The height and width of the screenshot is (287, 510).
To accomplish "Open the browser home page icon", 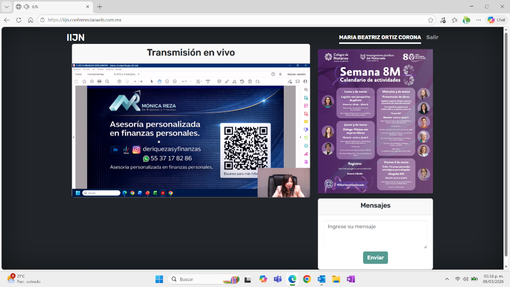I will click(x=30, y=20).
